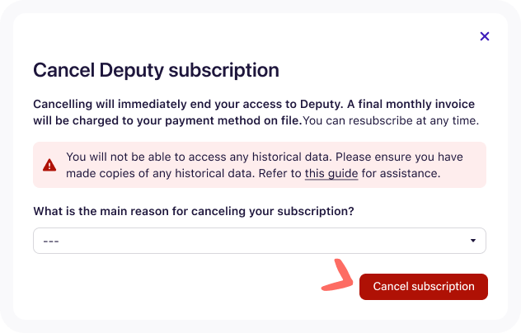Click the red warning triangle icon
Image resolution: width=521 pixels, height=333 pixels.
coord(49,165)
